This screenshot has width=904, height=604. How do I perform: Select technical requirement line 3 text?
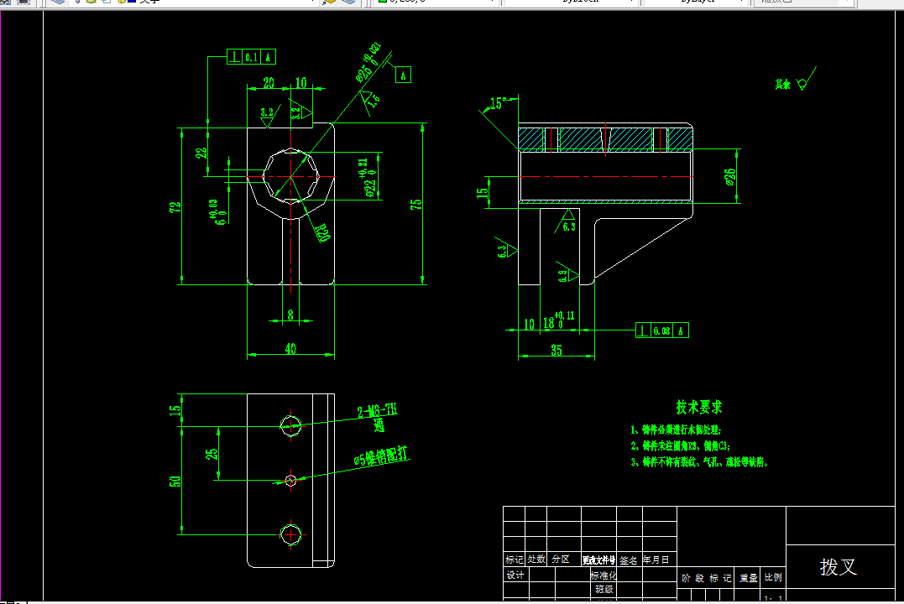(x=699, y=462)
